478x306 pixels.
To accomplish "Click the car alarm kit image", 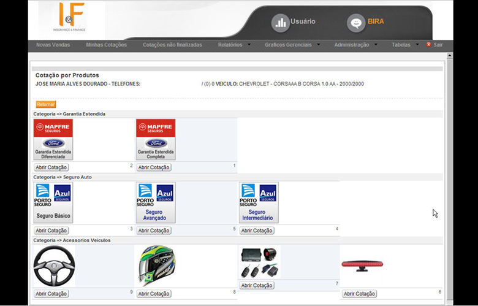I will 259,262.
